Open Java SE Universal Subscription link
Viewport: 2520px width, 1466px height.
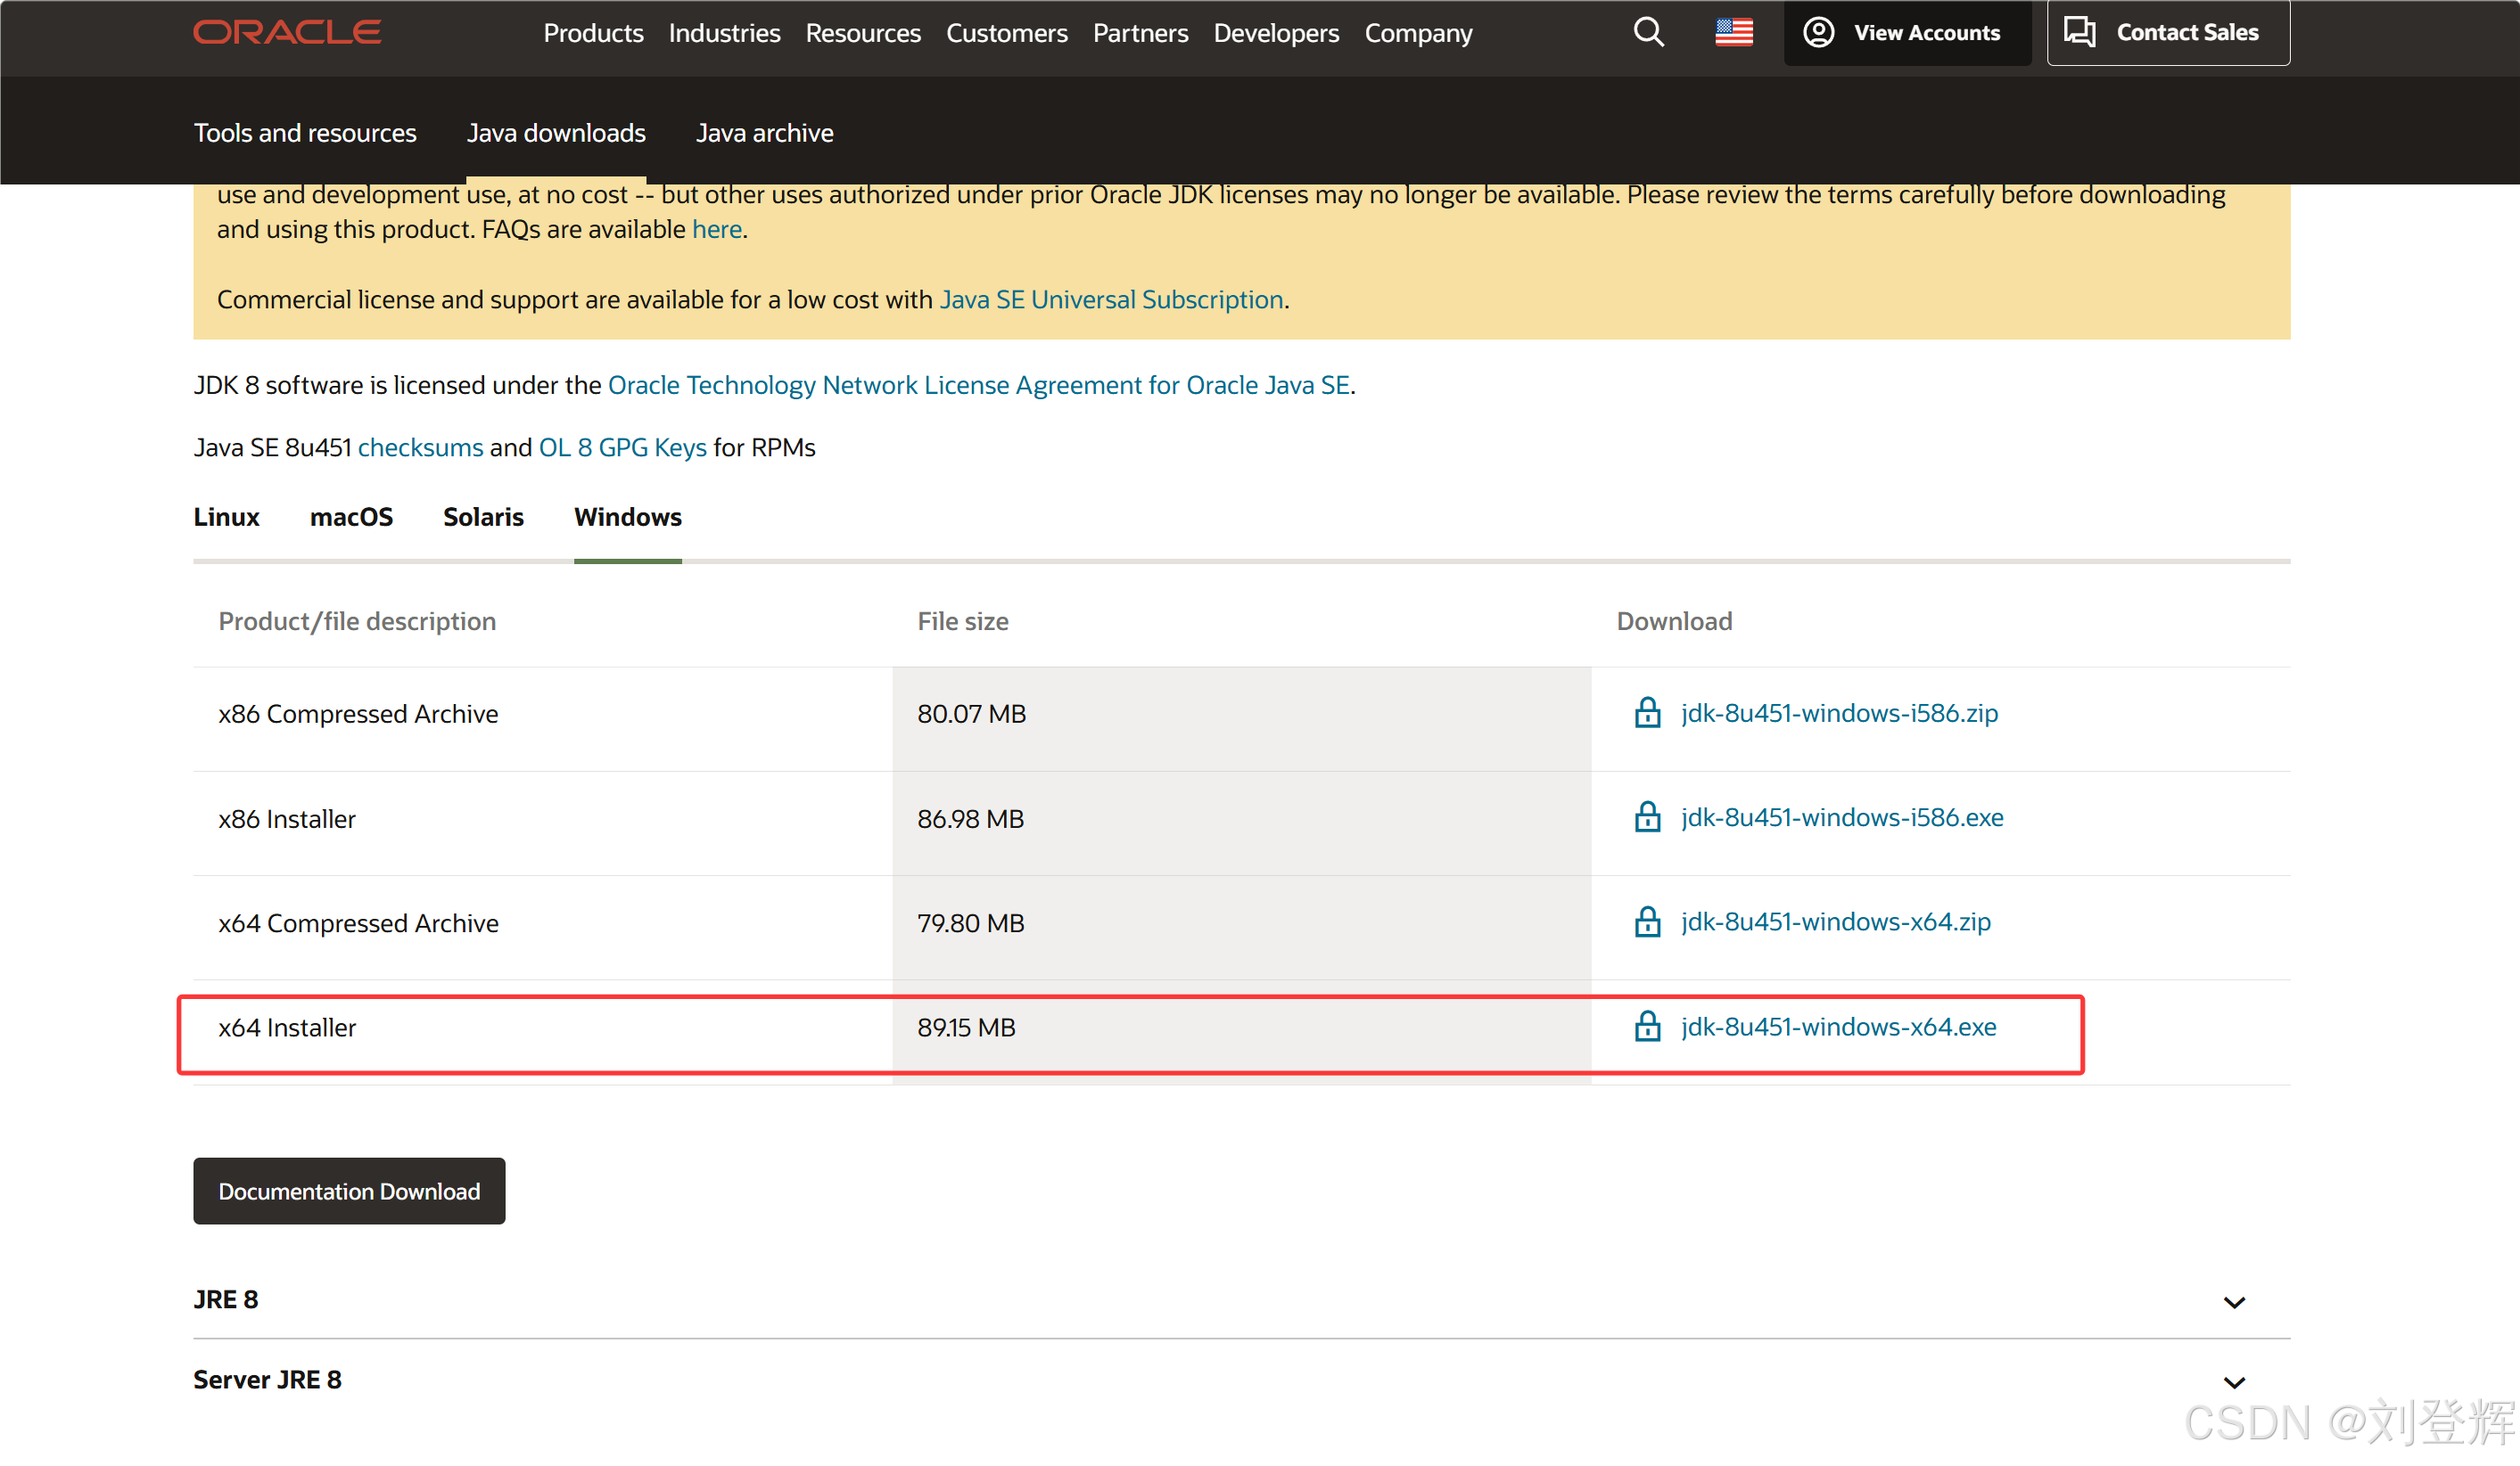[x=1110, y=299]
